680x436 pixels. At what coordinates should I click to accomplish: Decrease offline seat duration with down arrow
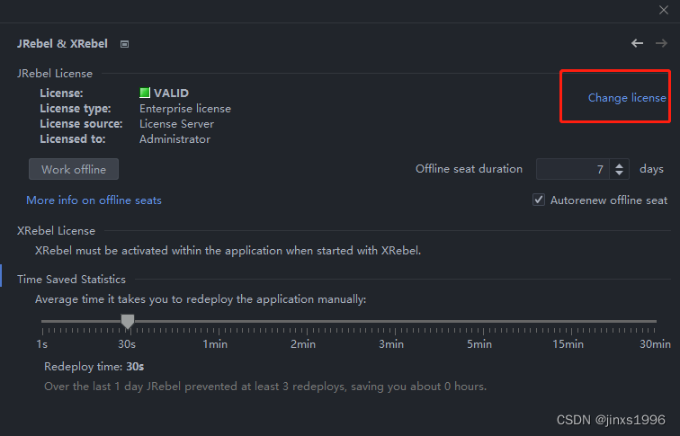(619, 173)
